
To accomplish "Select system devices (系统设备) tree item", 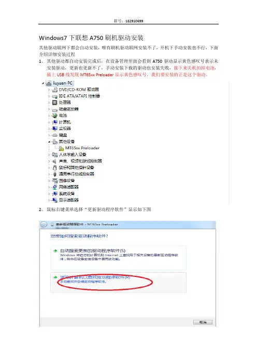I will (67, 193).
